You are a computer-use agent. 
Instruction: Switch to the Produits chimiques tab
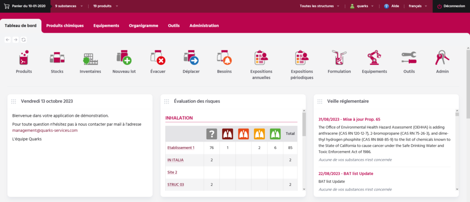(65, 26)
